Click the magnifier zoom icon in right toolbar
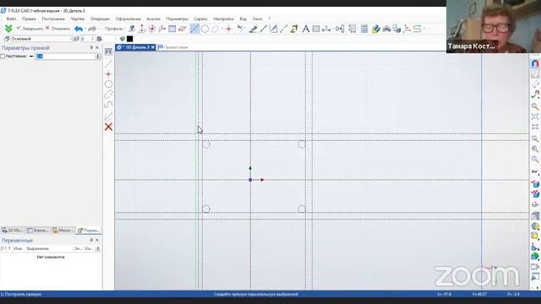The width and height of the screenshot is (541, 304). click(535, 106)
